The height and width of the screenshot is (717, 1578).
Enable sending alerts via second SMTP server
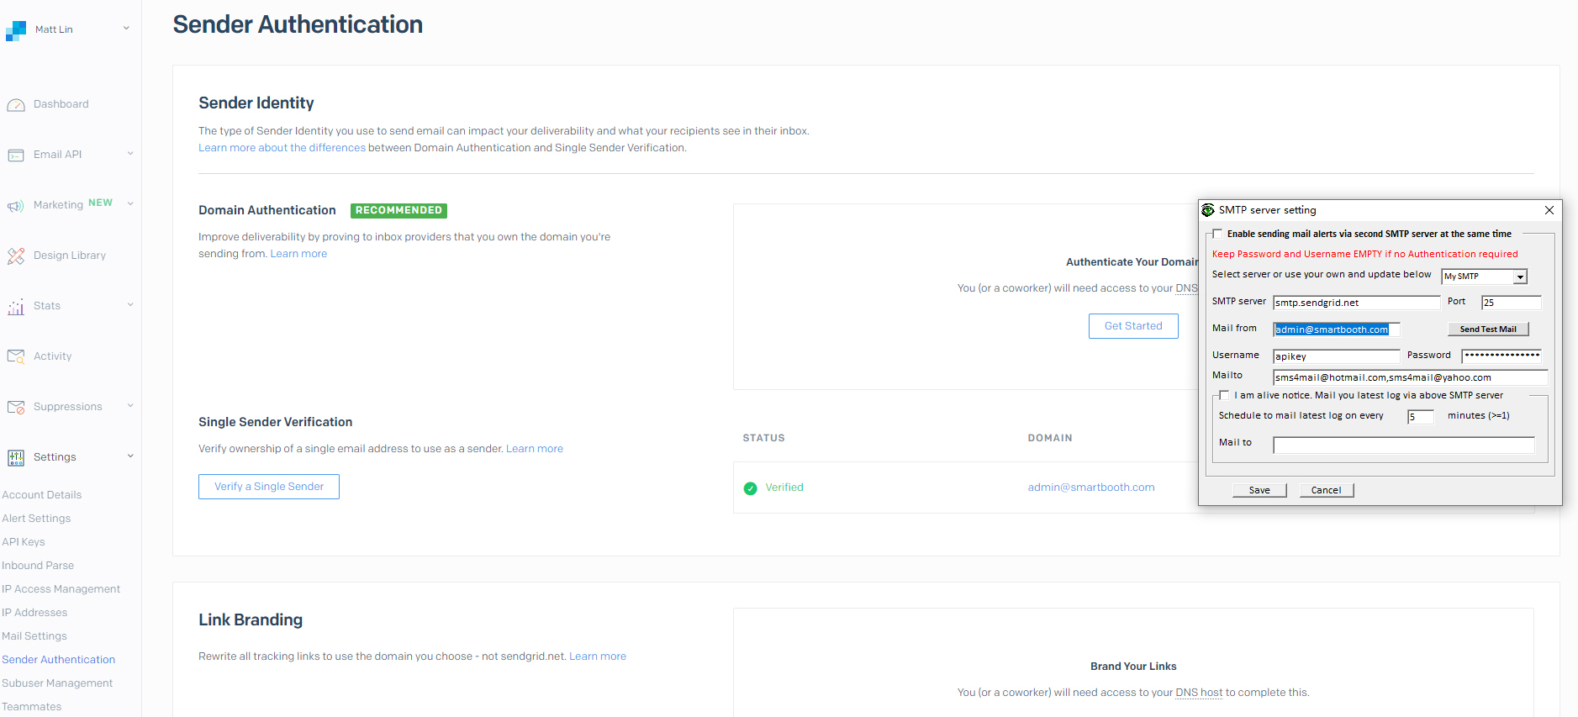[1217, 235]
